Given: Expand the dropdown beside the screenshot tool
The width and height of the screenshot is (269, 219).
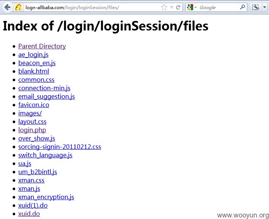Looking at the screenshot, I should click(x=265, y=7).
